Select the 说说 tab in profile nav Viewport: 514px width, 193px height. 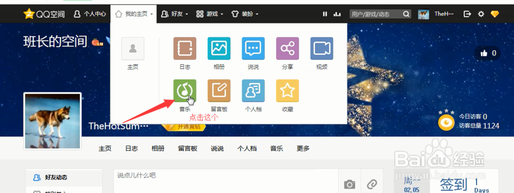point(217,148)
